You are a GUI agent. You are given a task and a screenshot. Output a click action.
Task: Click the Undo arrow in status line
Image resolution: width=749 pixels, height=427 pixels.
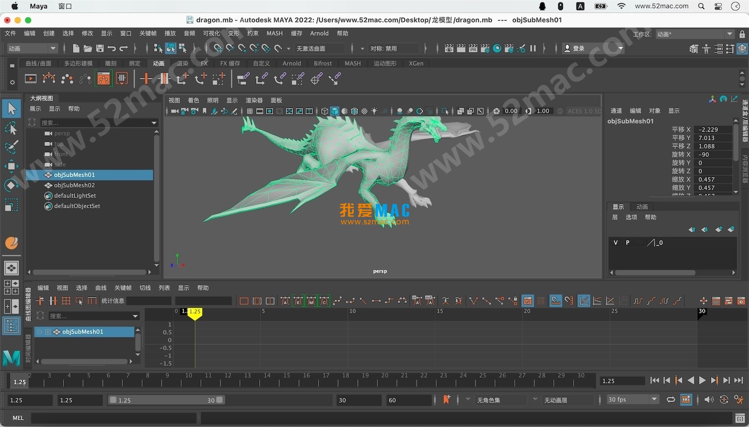point(111,48)
